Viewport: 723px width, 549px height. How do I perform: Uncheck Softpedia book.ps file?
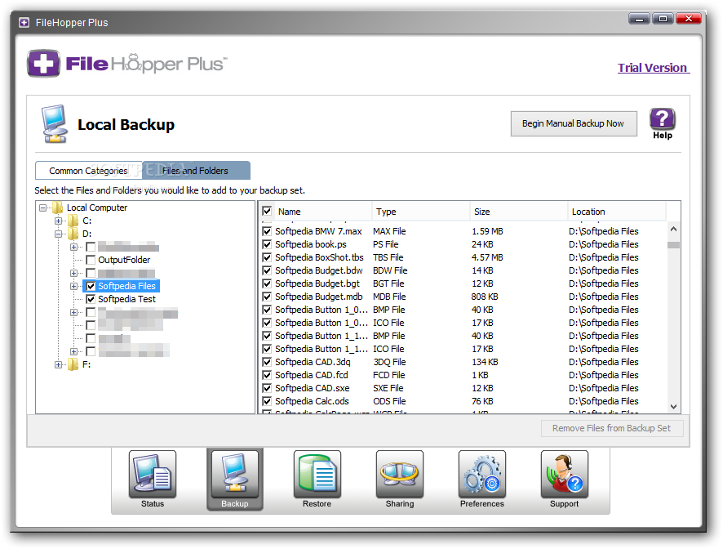coord(267,243)
